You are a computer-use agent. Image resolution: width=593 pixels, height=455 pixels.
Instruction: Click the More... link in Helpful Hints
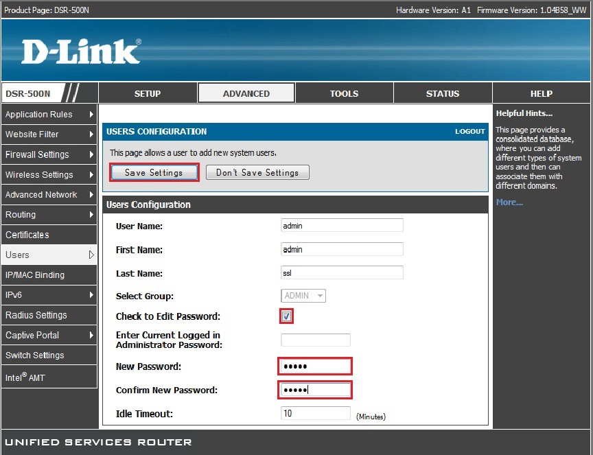click(x=510, y=202)
